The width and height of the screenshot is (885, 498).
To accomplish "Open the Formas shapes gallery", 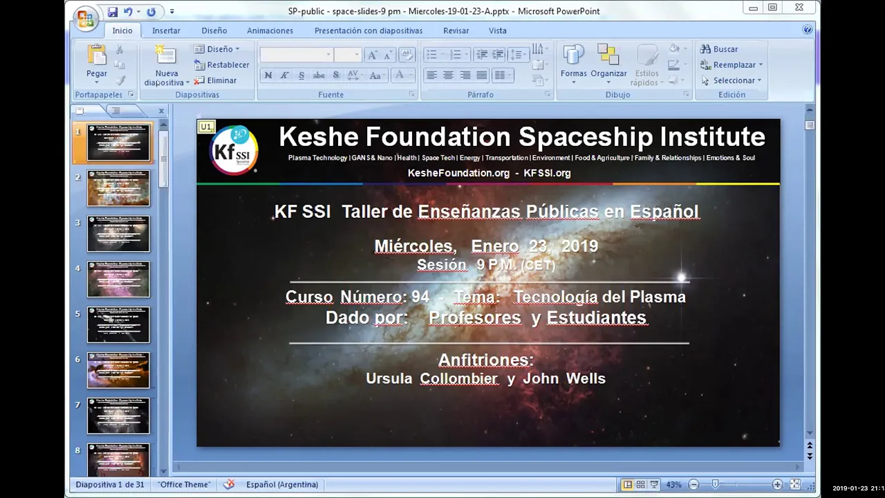I will [573, 64].
